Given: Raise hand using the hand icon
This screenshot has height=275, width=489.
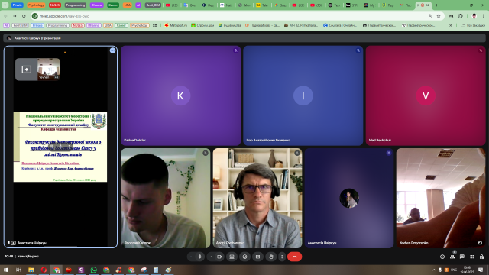Looking at the screenshot, I should click(x=271, y=257).
